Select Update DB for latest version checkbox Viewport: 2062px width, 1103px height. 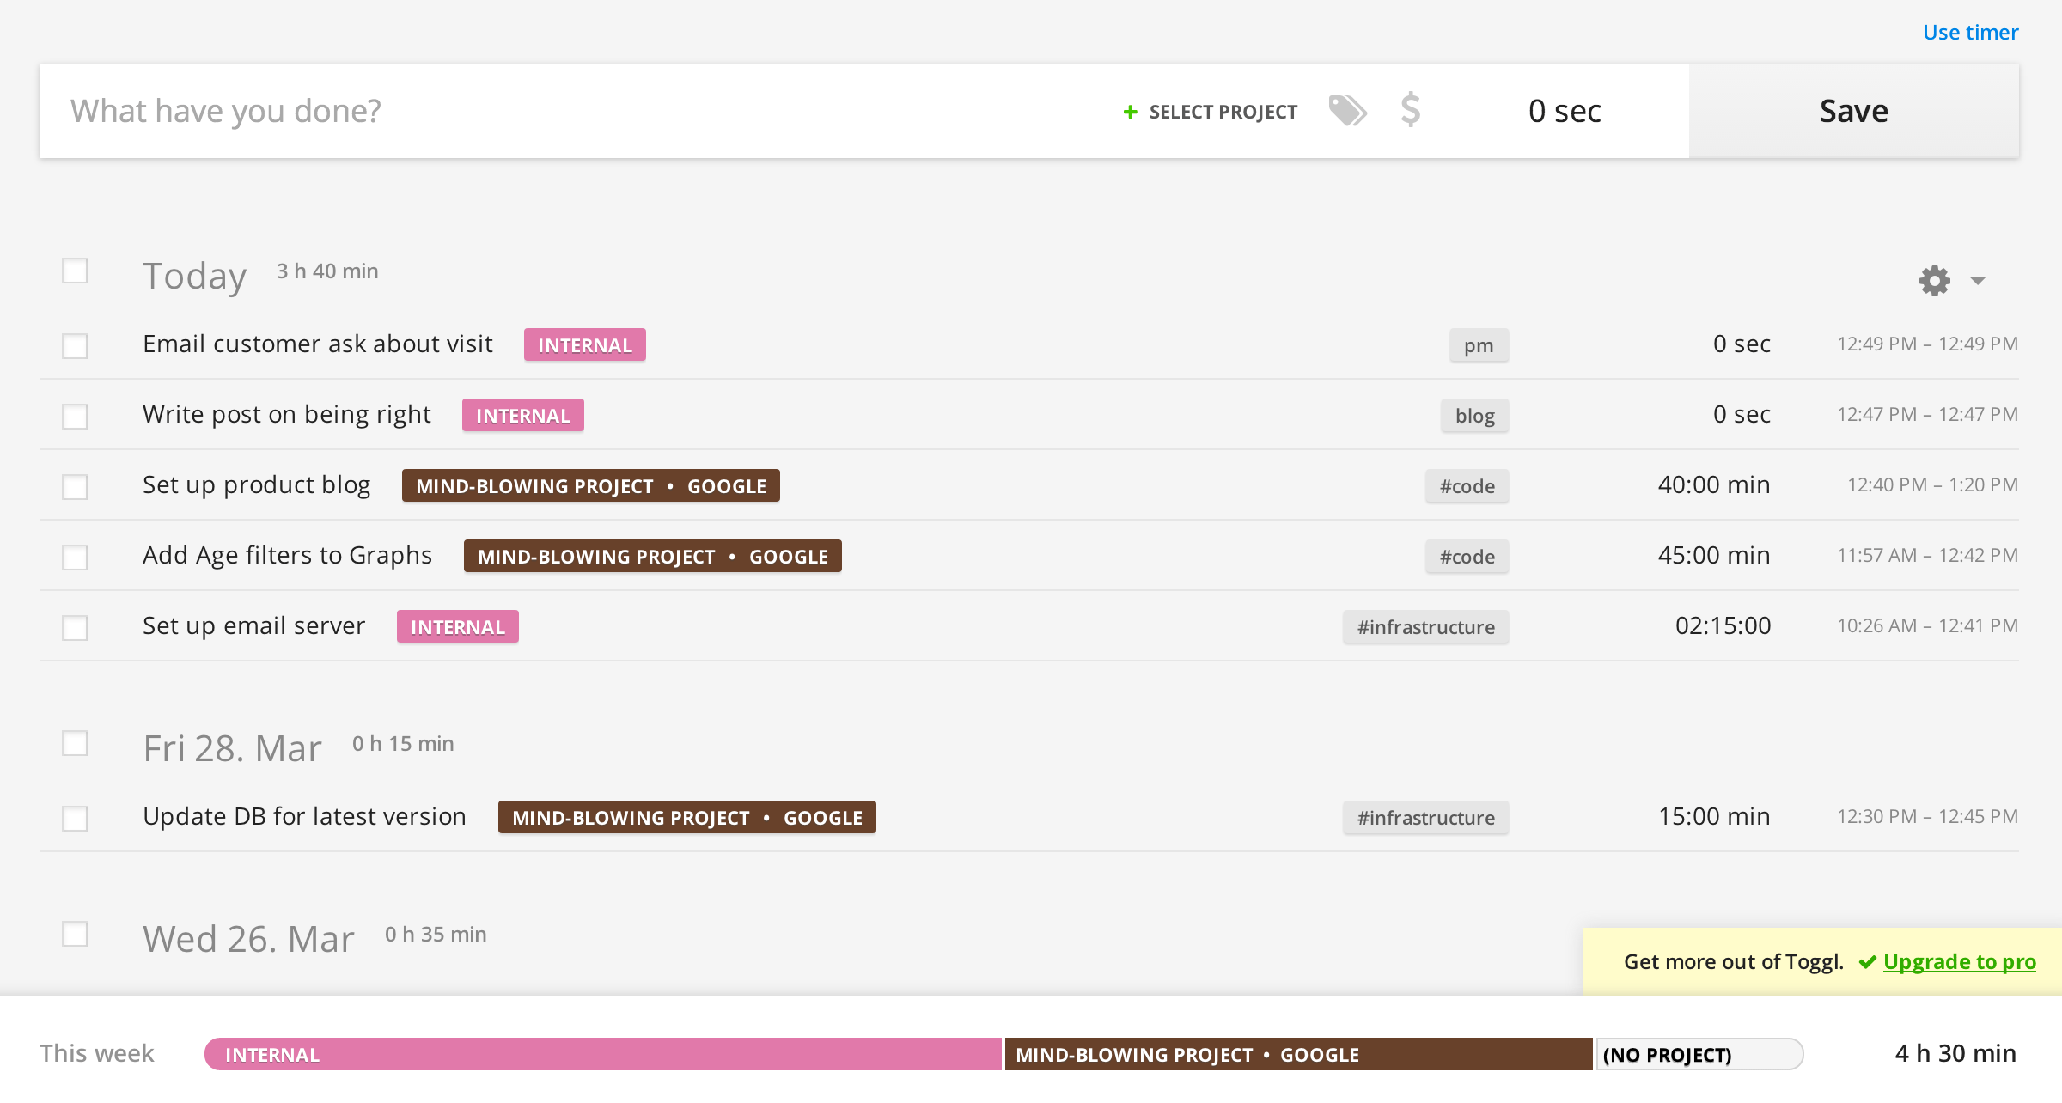coord(75,819)
